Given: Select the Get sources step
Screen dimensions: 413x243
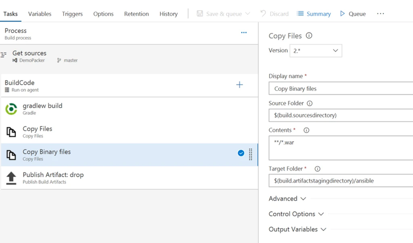Looking at the screenshot, I should tap(129, 56).
